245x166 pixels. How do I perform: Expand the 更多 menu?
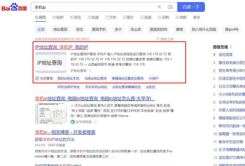point(197,17)
